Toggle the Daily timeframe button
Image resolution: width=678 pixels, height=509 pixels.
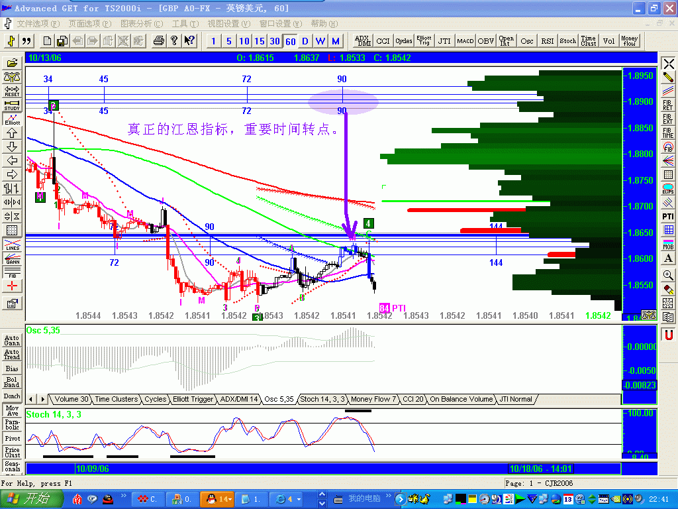click(305, 41)
